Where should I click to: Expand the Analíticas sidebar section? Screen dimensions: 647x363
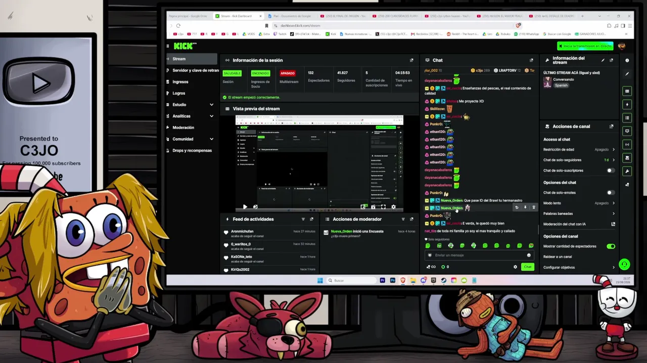[x=211, y=116]
